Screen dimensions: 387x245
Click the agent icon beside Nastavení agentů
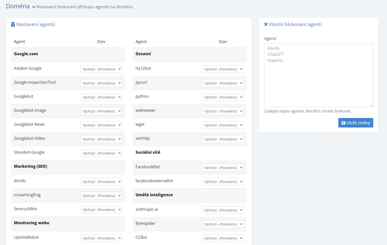point(13,24)
